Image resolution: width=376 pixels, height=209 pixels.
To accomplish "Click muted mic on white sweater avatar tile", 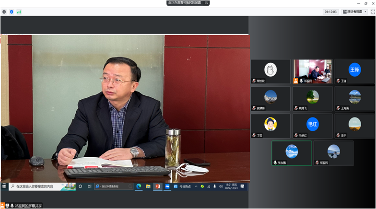I will [254, 81].
